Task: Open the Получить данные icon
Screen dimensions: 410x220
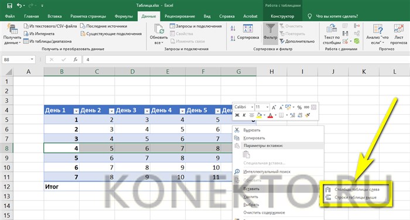Action: click(x=12, y=29)
